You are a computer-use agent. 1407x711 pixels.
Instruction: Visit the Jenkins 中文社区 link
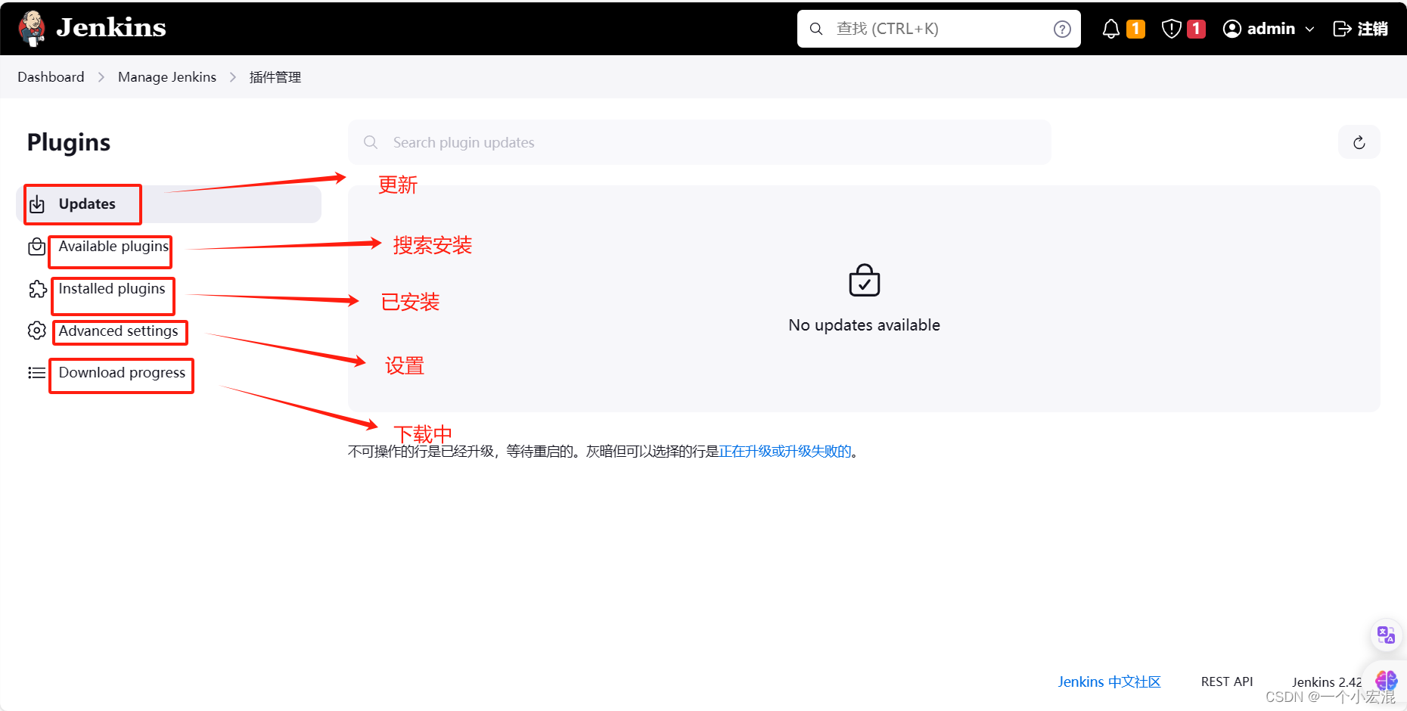(x=1109, y=682)
